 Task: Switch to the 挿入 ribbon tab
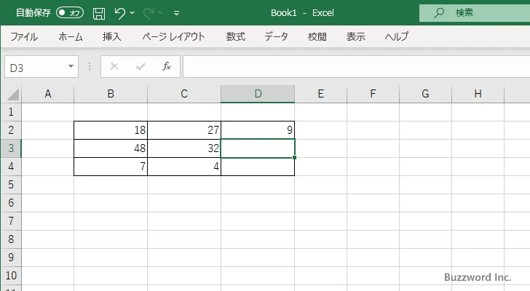tap(111, 36)
